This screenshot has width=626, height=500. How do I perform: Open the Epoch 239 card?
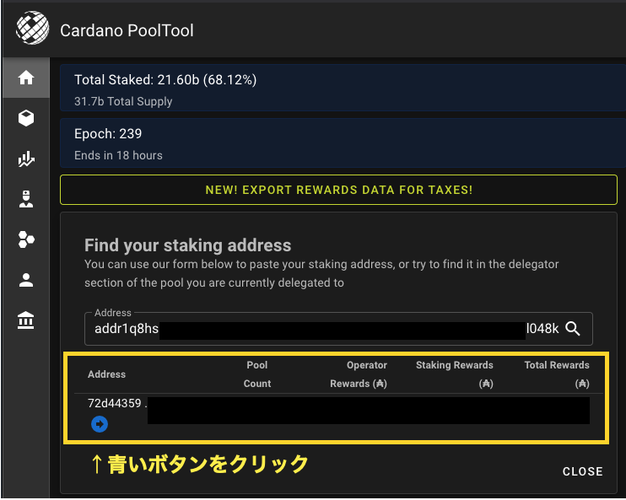338,143
